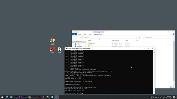Select the Rust desktop shortcut icon
177x99 pixels.
(53, 50)
